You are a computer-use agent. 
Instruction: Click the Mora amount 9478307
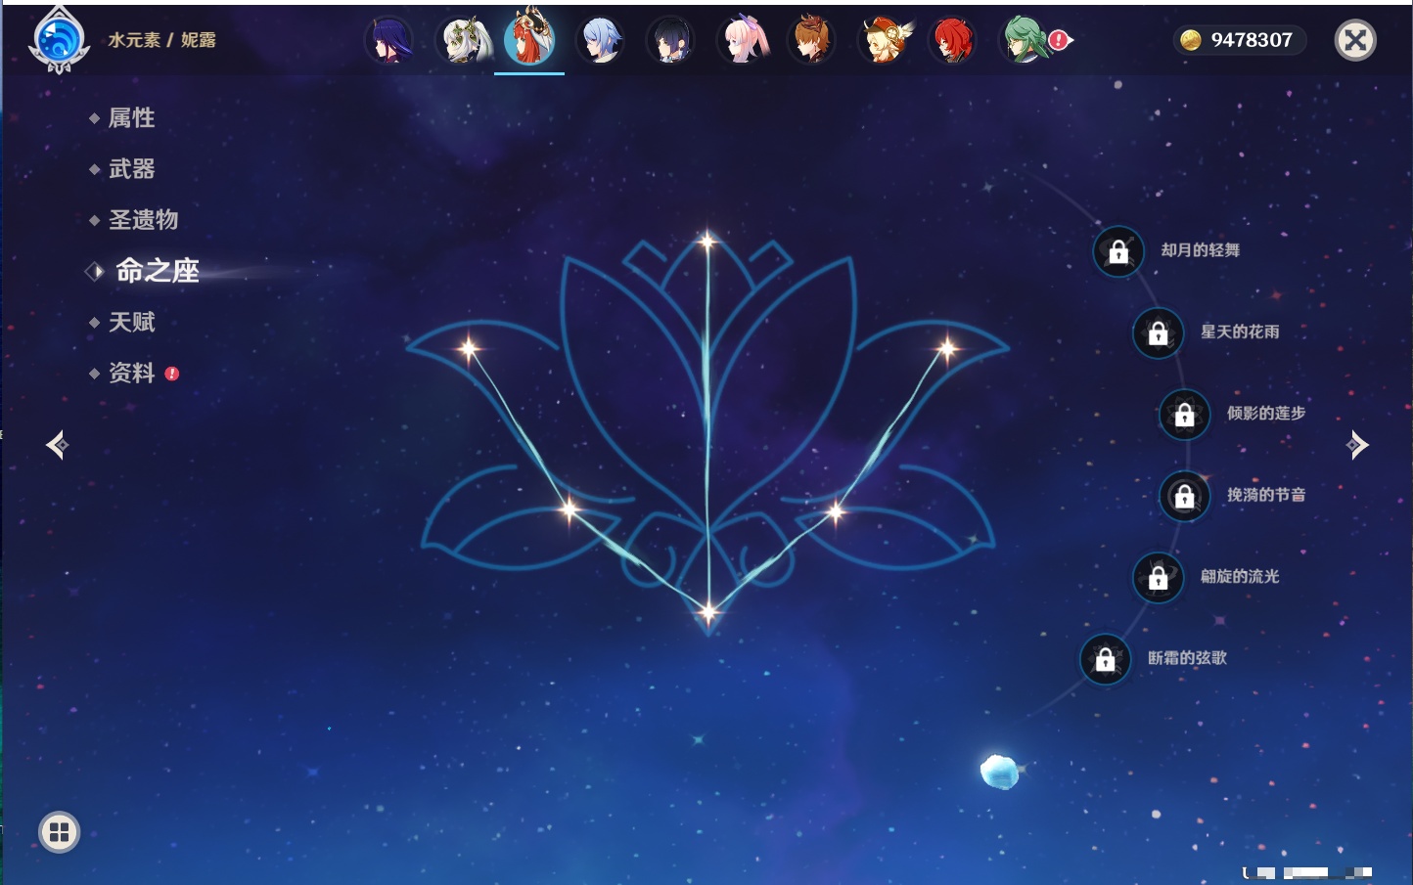(x=1252, y=40)
